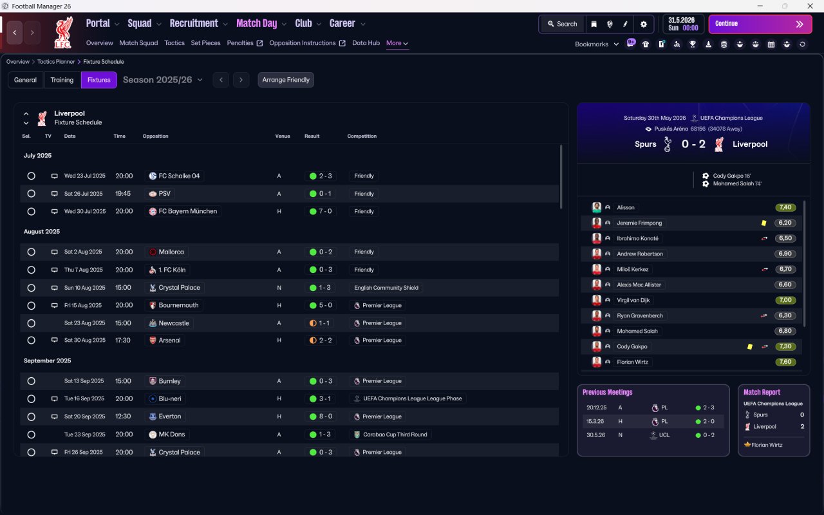824x515 pixels.
Task: Expand the Bookmarks dropdown
Action: [x=597, y=44]
